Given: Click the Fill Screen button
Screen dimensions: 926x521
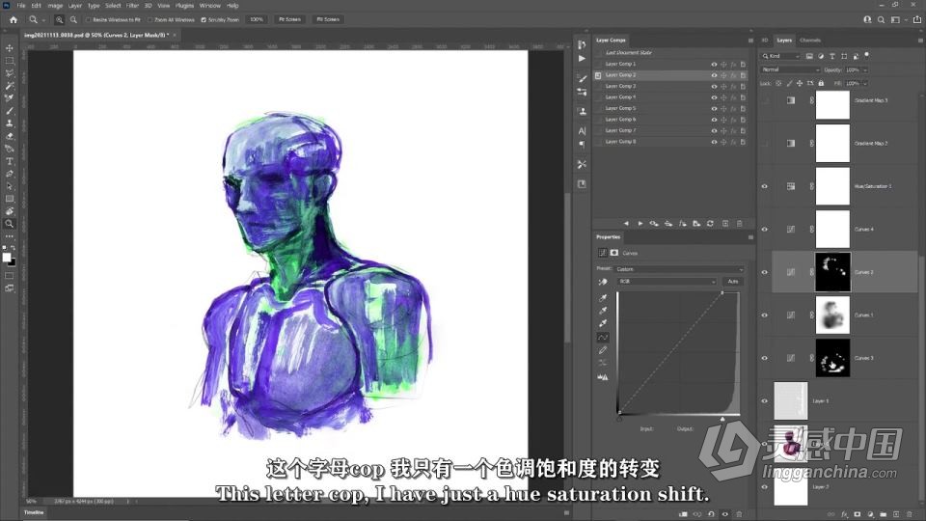Looking at the screenshot, I should pos(328,19).
